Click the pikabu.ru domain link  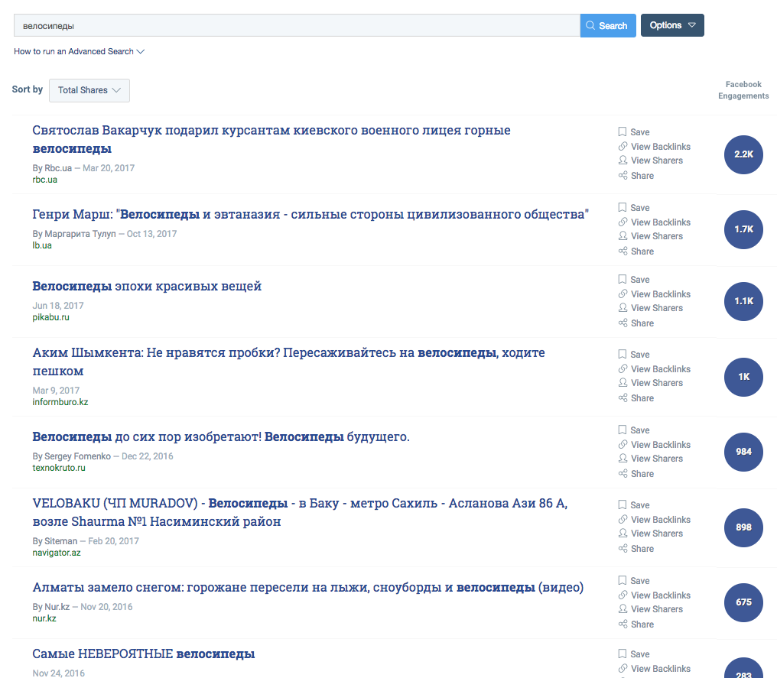point(50,317)
